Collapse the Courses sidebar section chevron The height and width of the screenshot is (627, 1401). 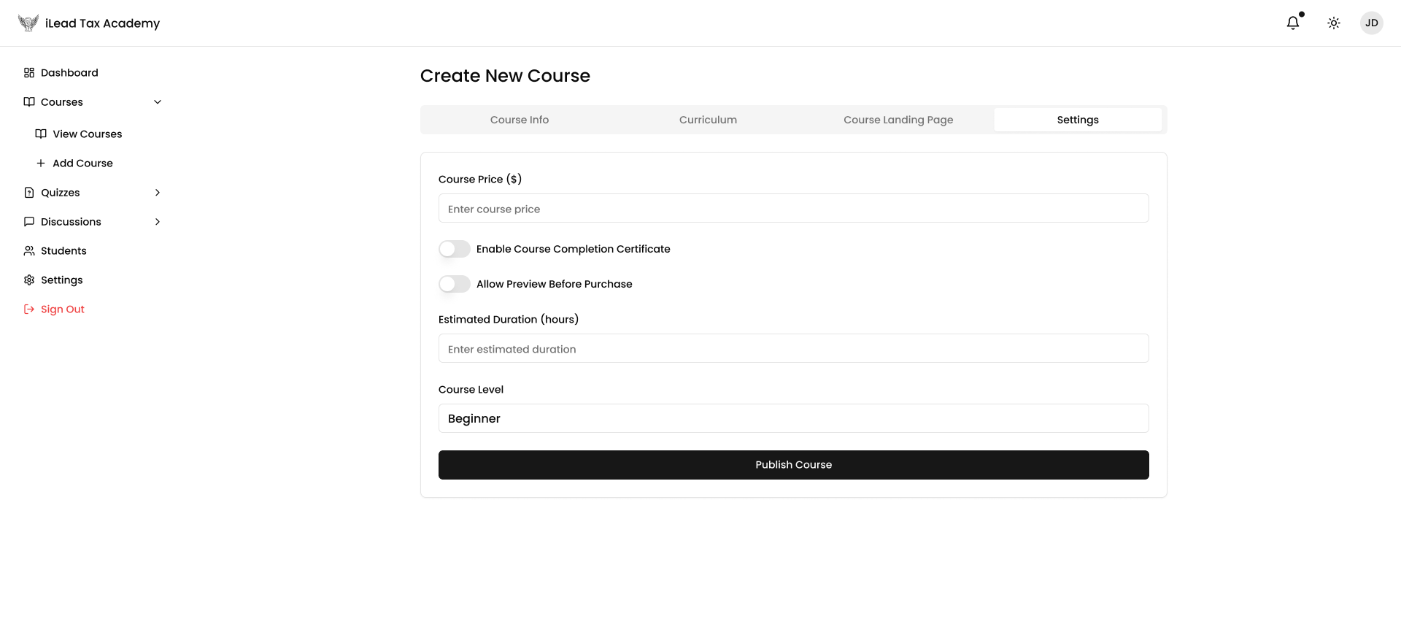point(158,102)
